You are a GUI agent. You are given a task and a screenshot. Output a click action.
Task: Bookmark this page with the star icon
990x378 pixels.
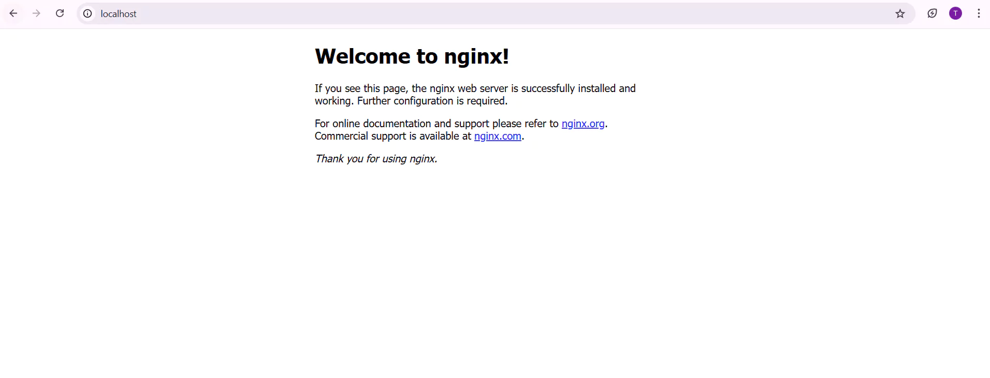(900, 13)
